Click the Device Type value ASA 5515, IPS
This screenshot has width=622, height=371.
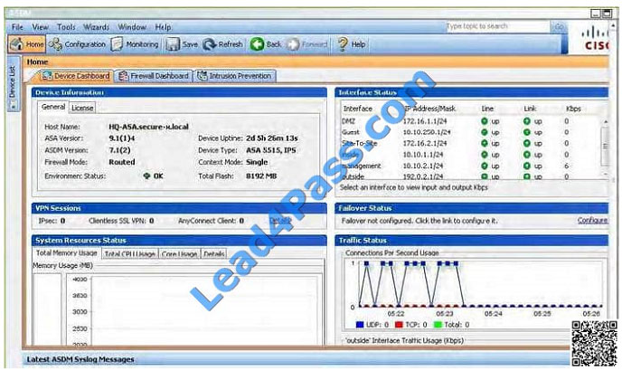(271, 150)
